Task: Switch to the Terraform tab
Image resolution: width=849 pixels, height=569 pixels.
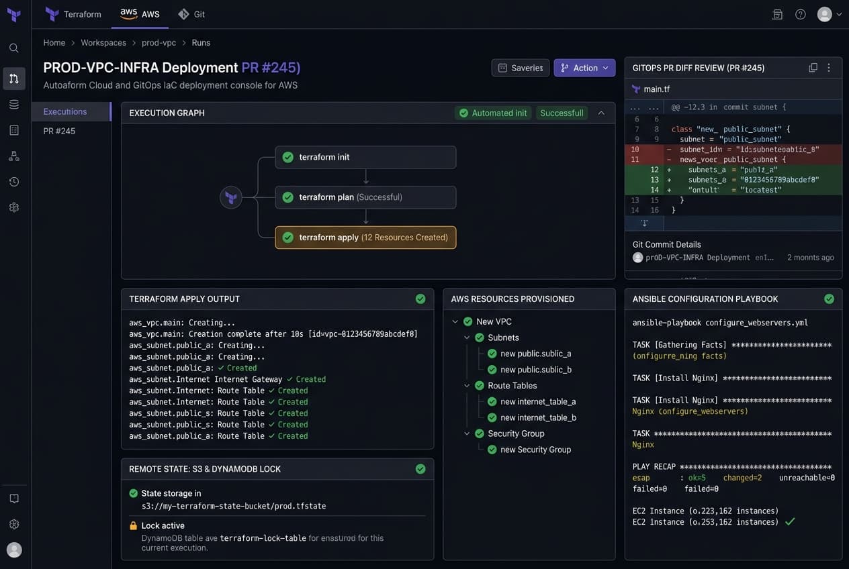Action: [x=73, y=14]
